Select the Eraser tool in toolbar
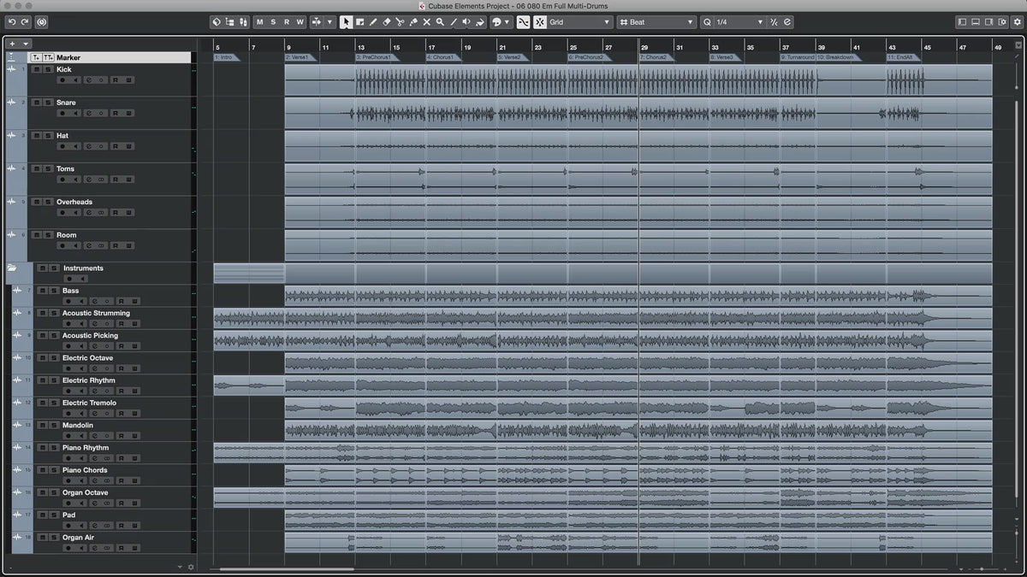The image size is (1027, 577). (386, 22)
